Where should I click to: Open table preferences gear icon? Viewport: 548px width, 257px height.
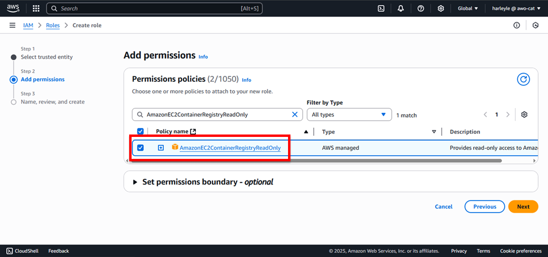(524, 114)
